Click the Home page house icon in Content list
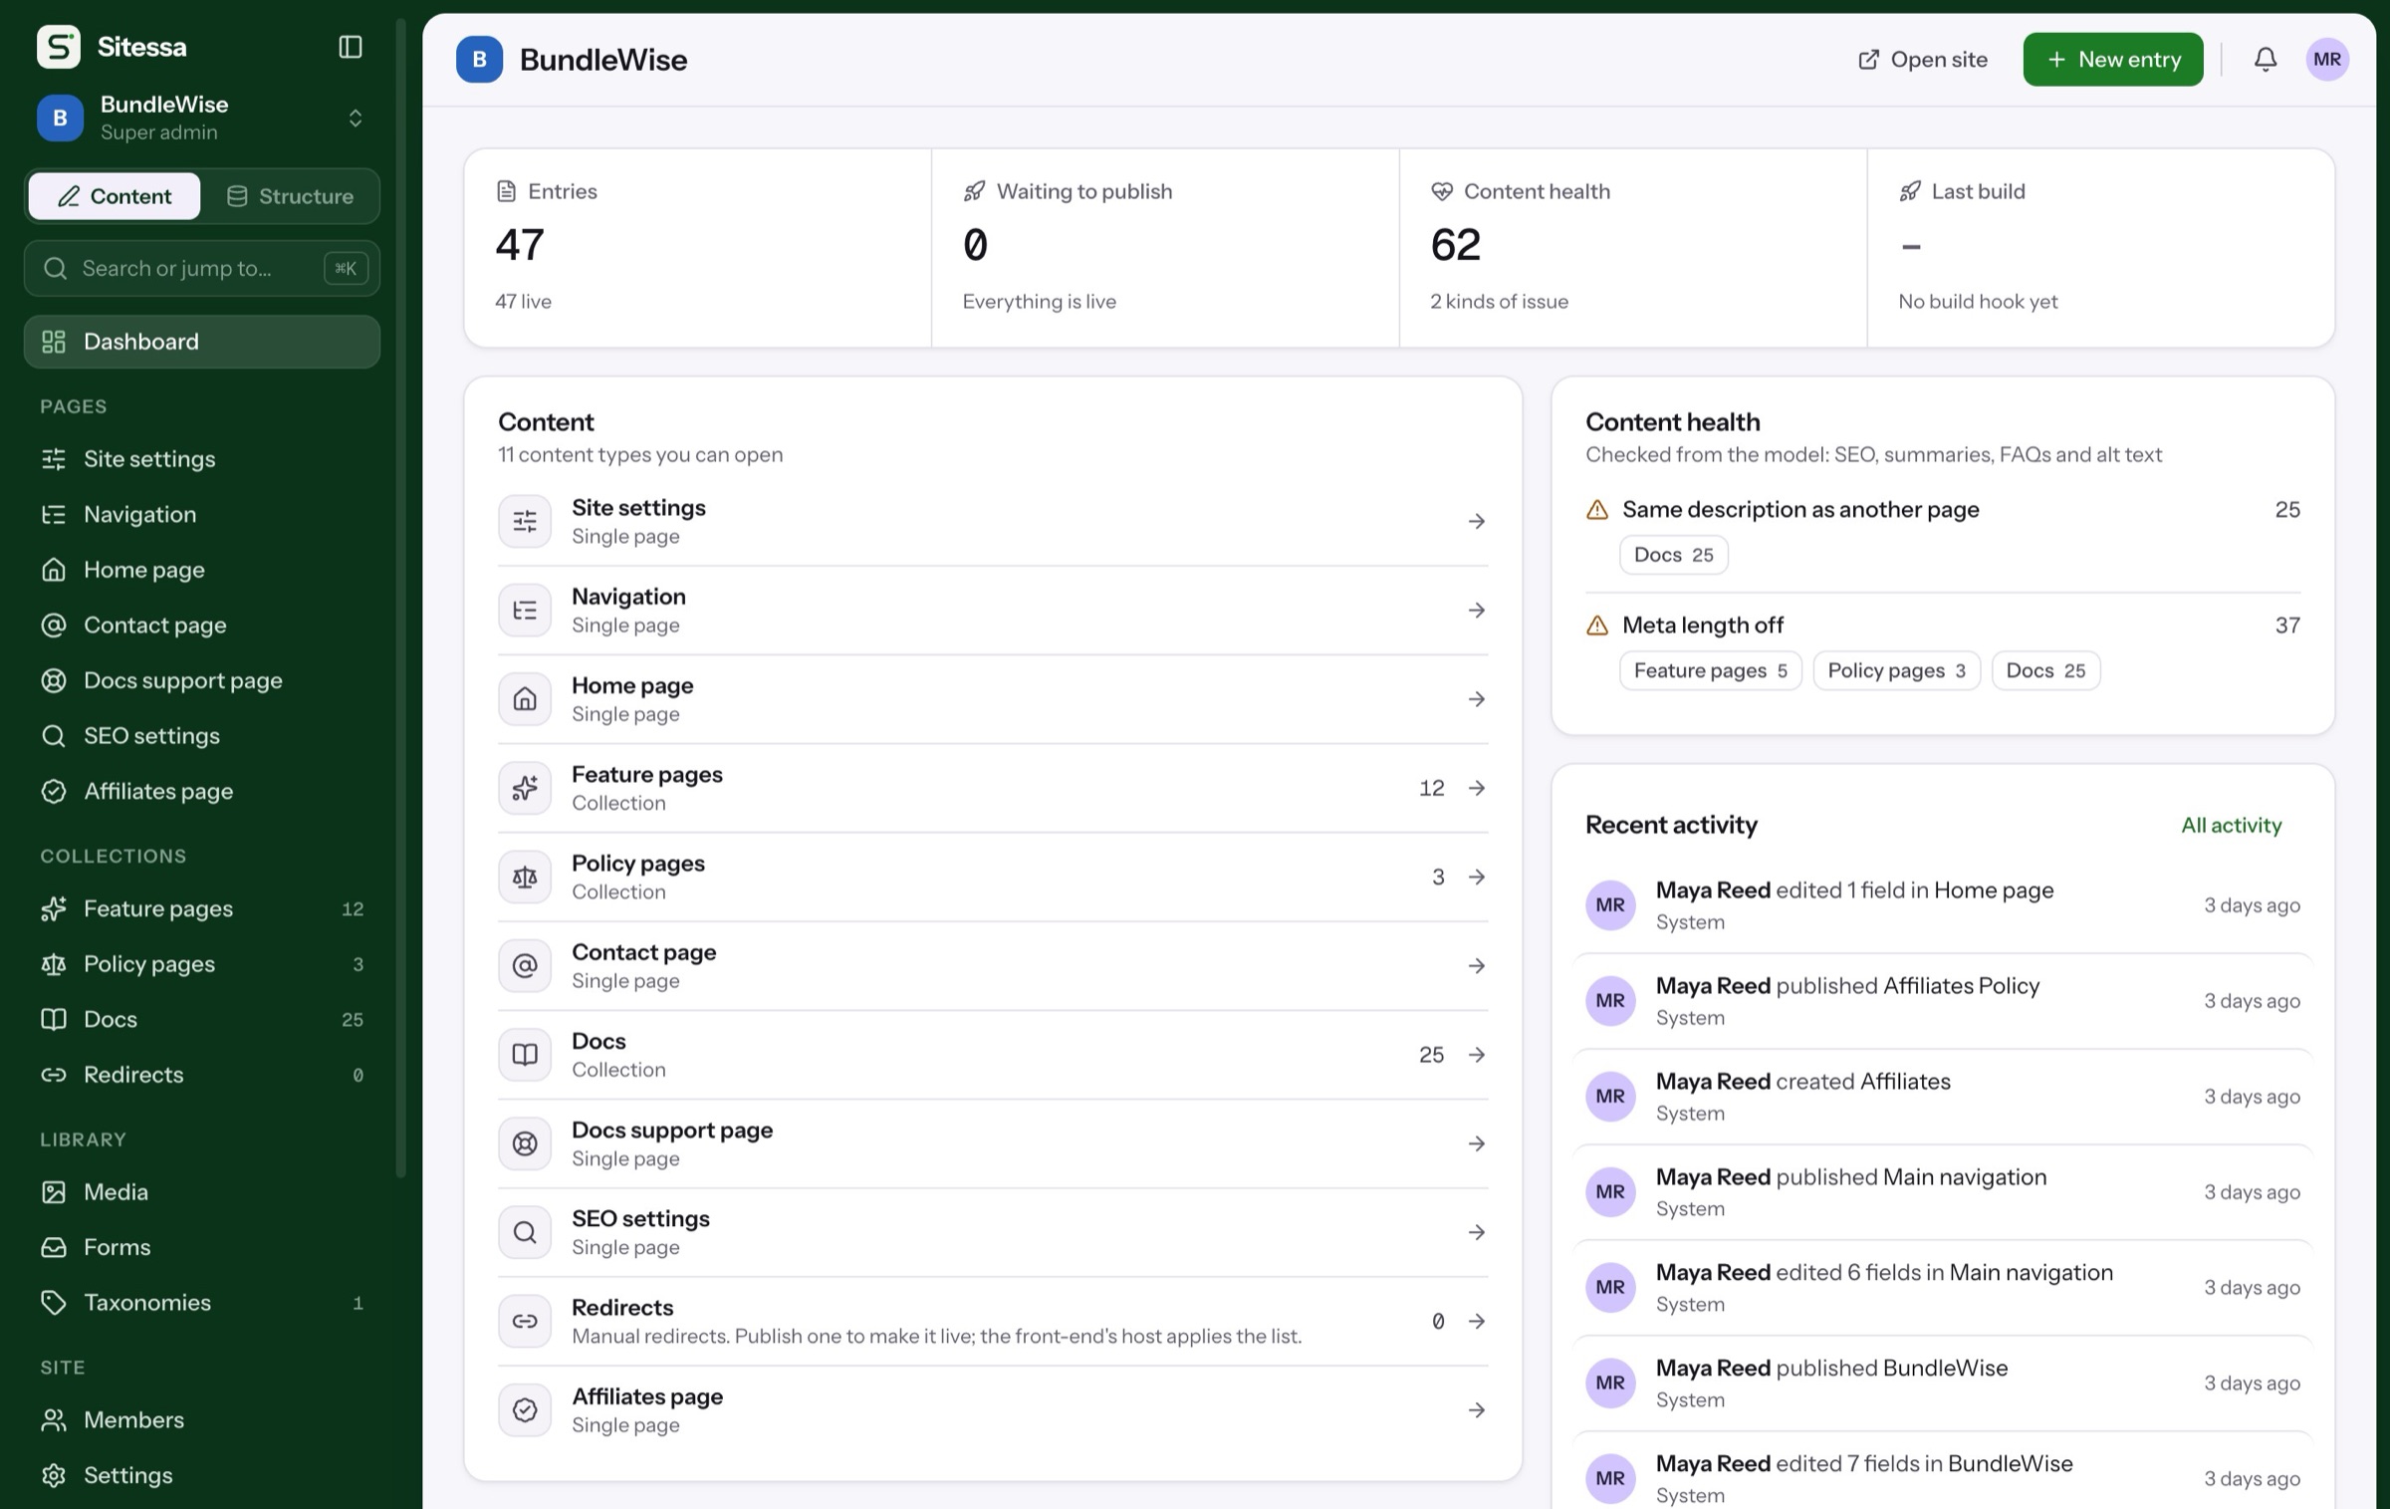This screenshot has height=1509, width=2390. 525,699
